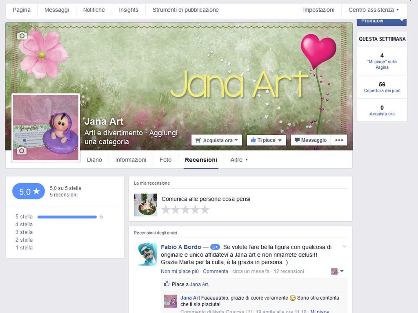Open the Promuovi dropdown
Image resolution: width=418 pixels, height=313 pixels.
(382, 21)
